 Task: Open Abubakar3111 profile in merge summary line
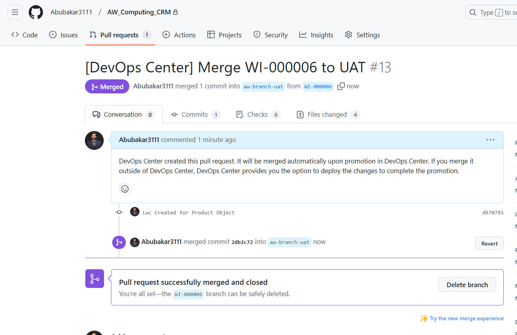(x=153, y=86)
